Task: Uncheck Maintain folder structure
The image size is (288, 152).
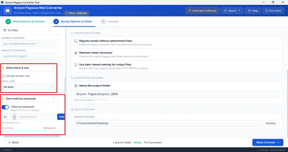Action: pos(76,53)
